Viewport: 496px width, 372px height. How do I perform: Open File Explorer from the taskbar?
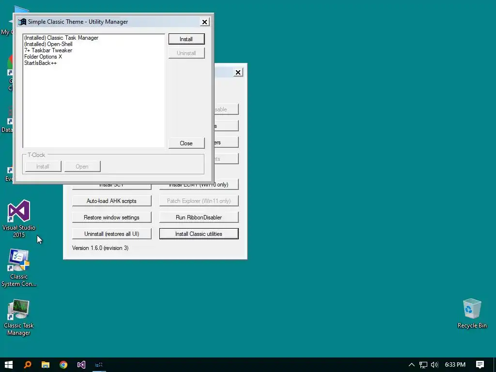pyautogui.click(x=46, y=365)
